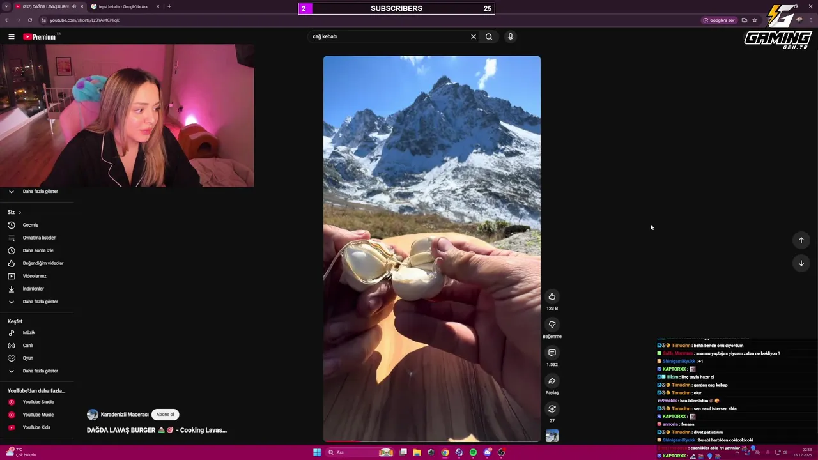The width and height of the screenshot is (818, 460).
Task: Pause the playing Short video
Action: click(432, 249)
